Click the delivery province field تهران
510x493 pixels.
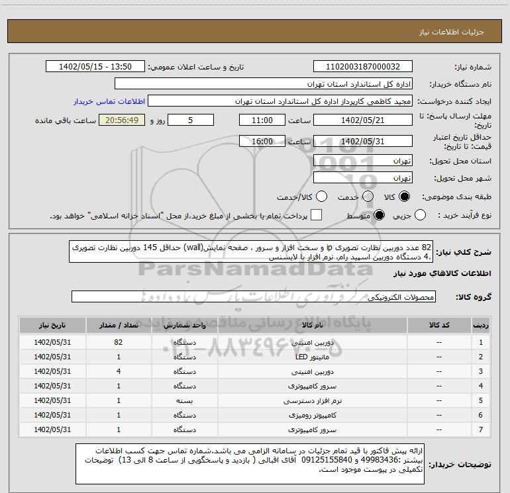363,161
